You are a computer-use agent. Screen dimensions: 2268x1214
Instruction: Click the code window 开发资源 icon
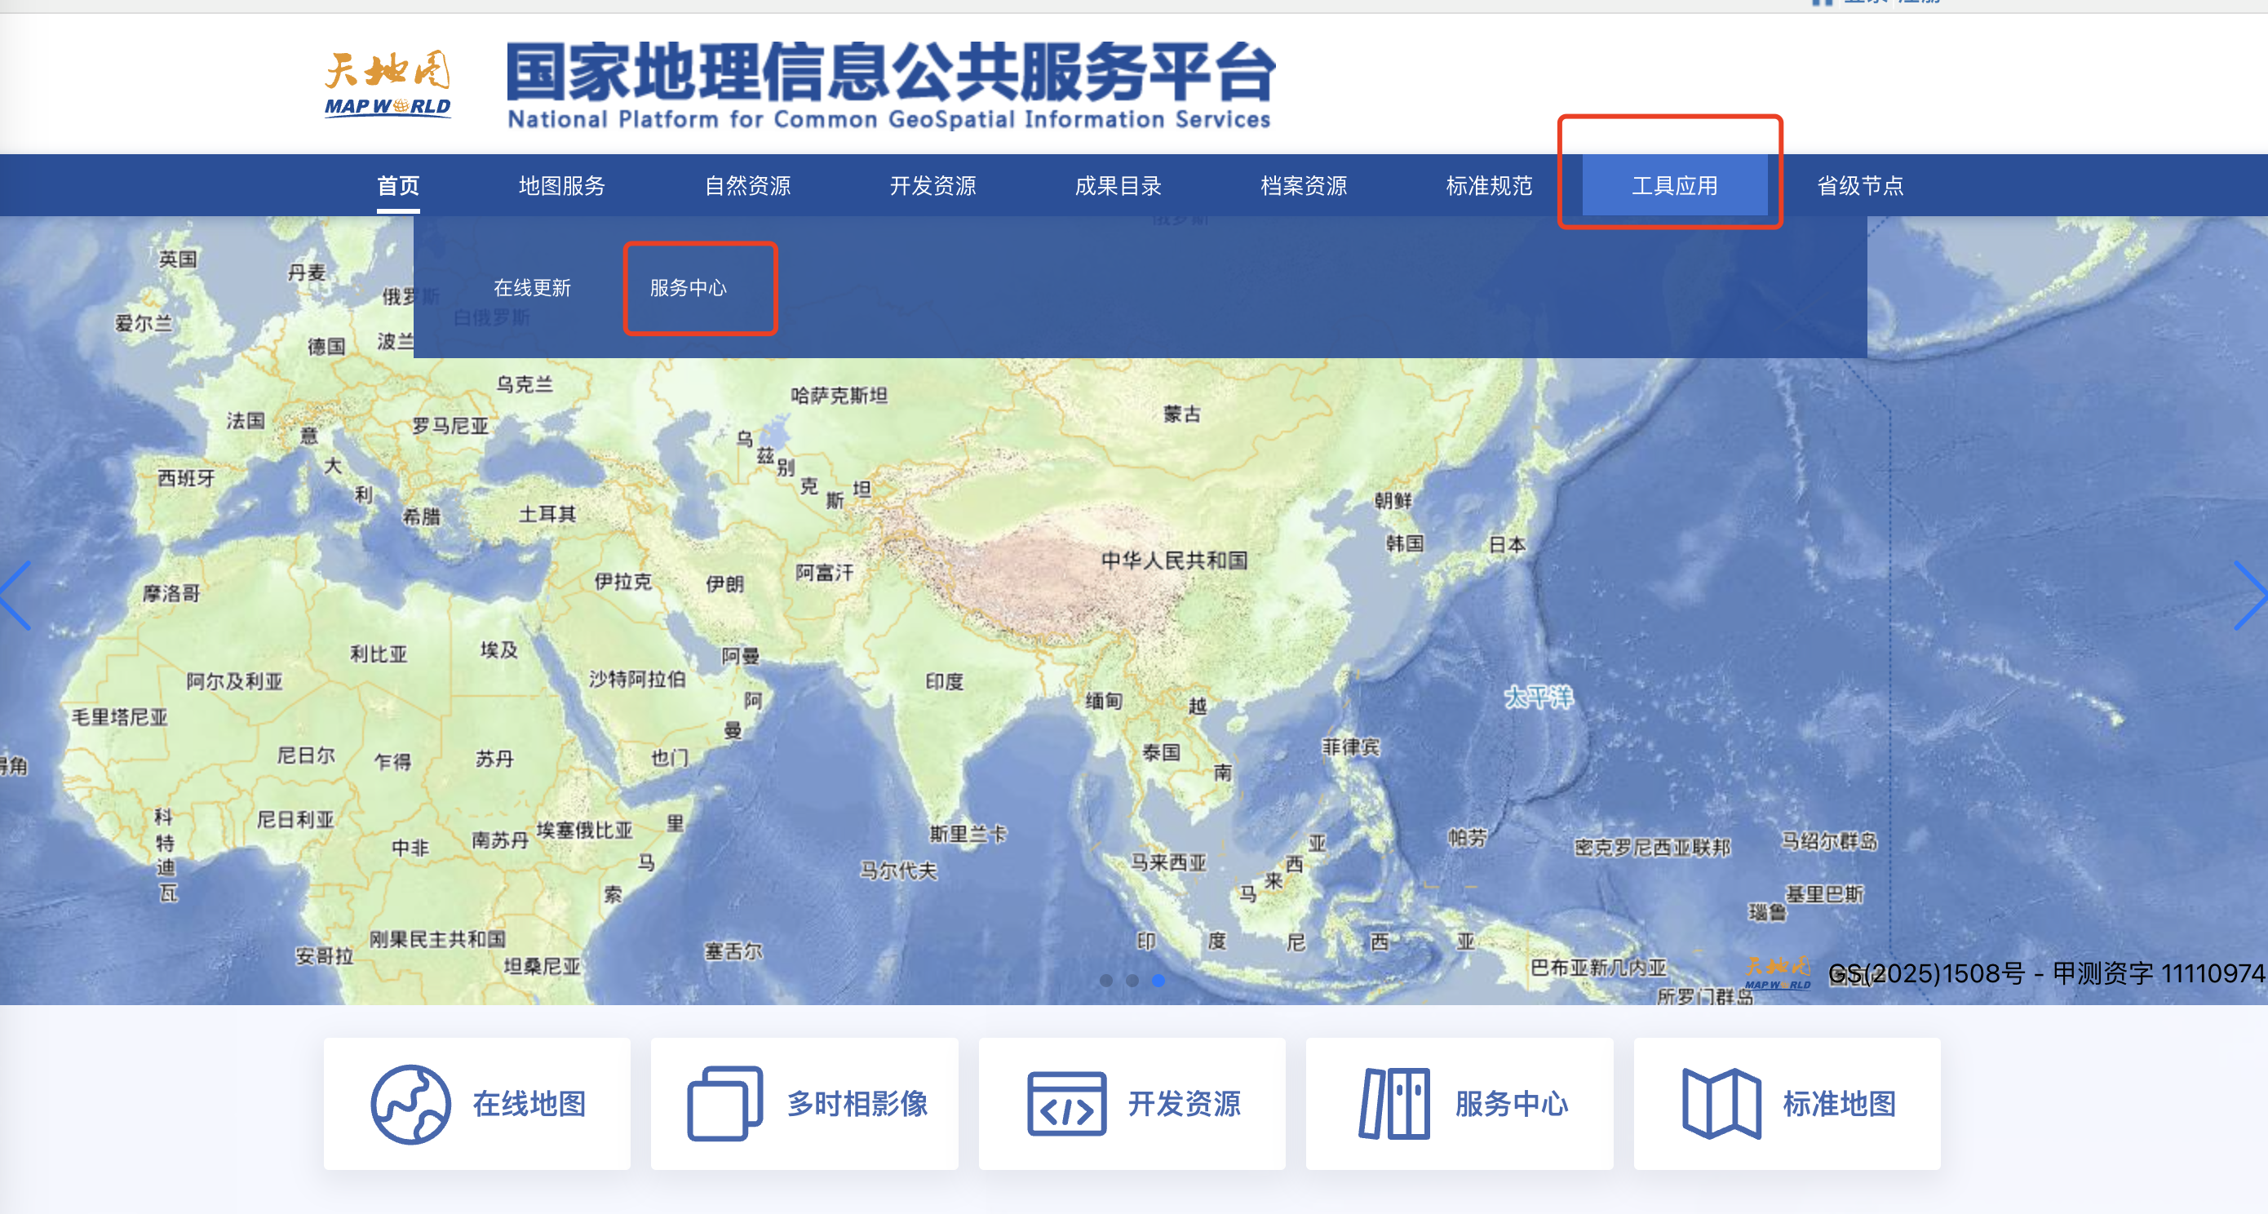click(x=1066, y=1104)
